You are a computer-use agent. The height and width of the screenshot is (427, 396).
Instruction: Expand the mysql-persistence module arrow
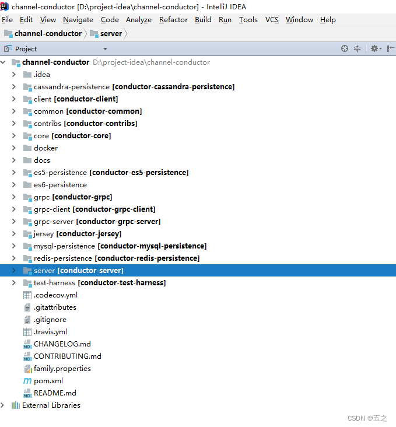pyautogui.click(x=13, y=246)
